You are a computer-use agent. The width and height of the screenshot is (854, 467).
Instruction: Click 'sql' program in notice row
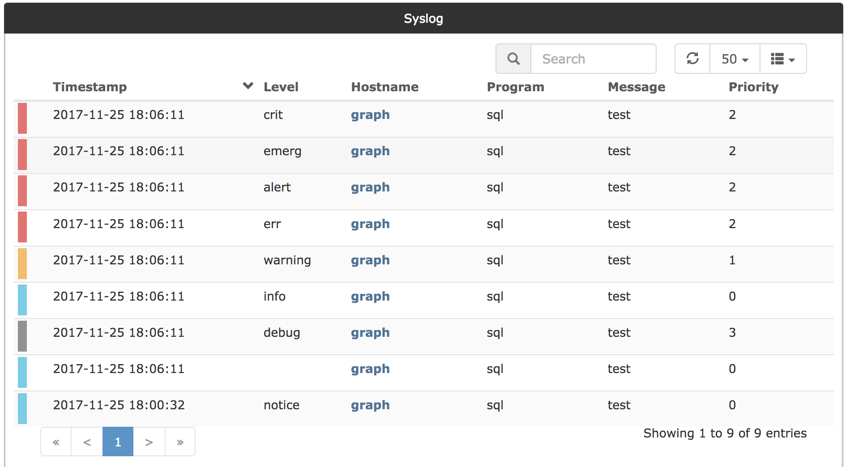click(495, 406)
